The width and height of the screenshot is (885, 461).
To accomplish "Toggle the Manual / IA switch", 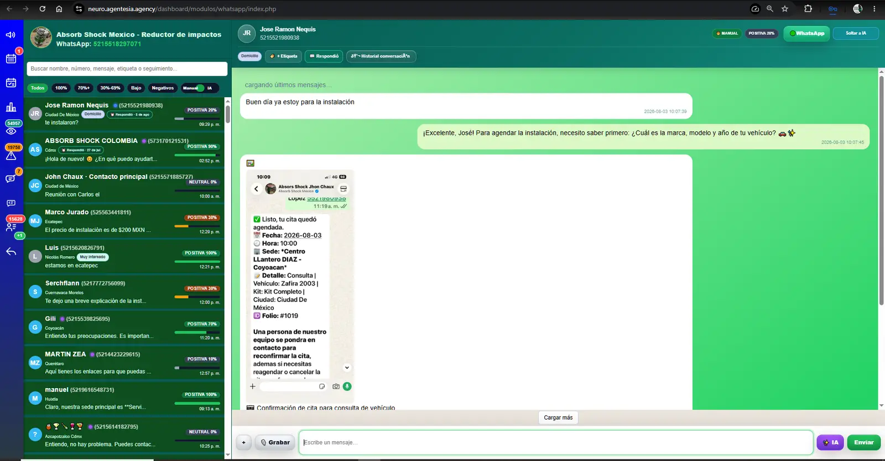I will tap(200, 88).
